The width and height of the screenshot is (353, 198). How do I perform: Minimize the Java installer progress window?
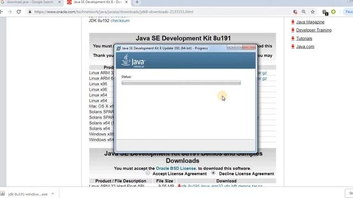[x=231, y=47]
